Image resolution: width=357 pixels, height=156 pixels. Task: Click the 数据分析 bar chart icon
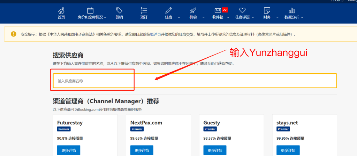click(291, 10)
